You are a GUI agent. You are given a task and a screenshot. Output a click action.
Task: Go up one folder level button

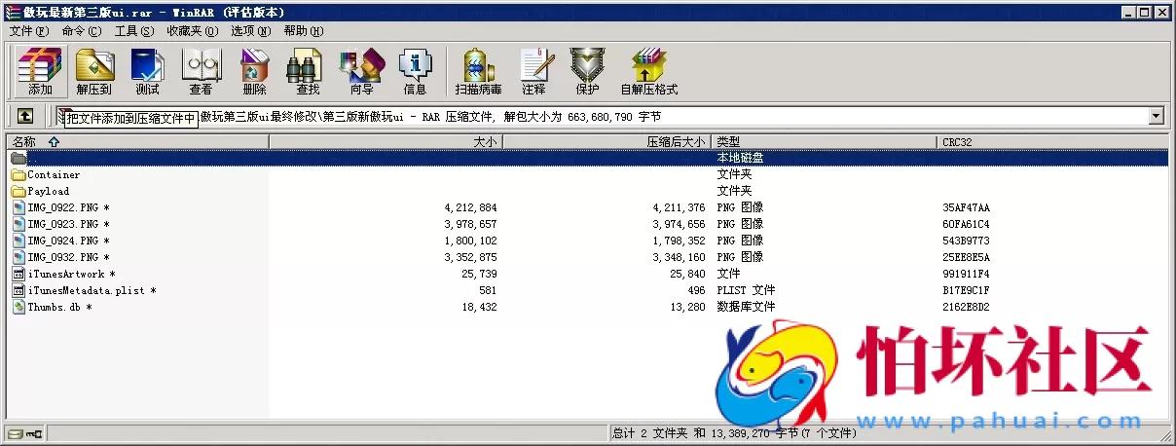coord(25,116)
